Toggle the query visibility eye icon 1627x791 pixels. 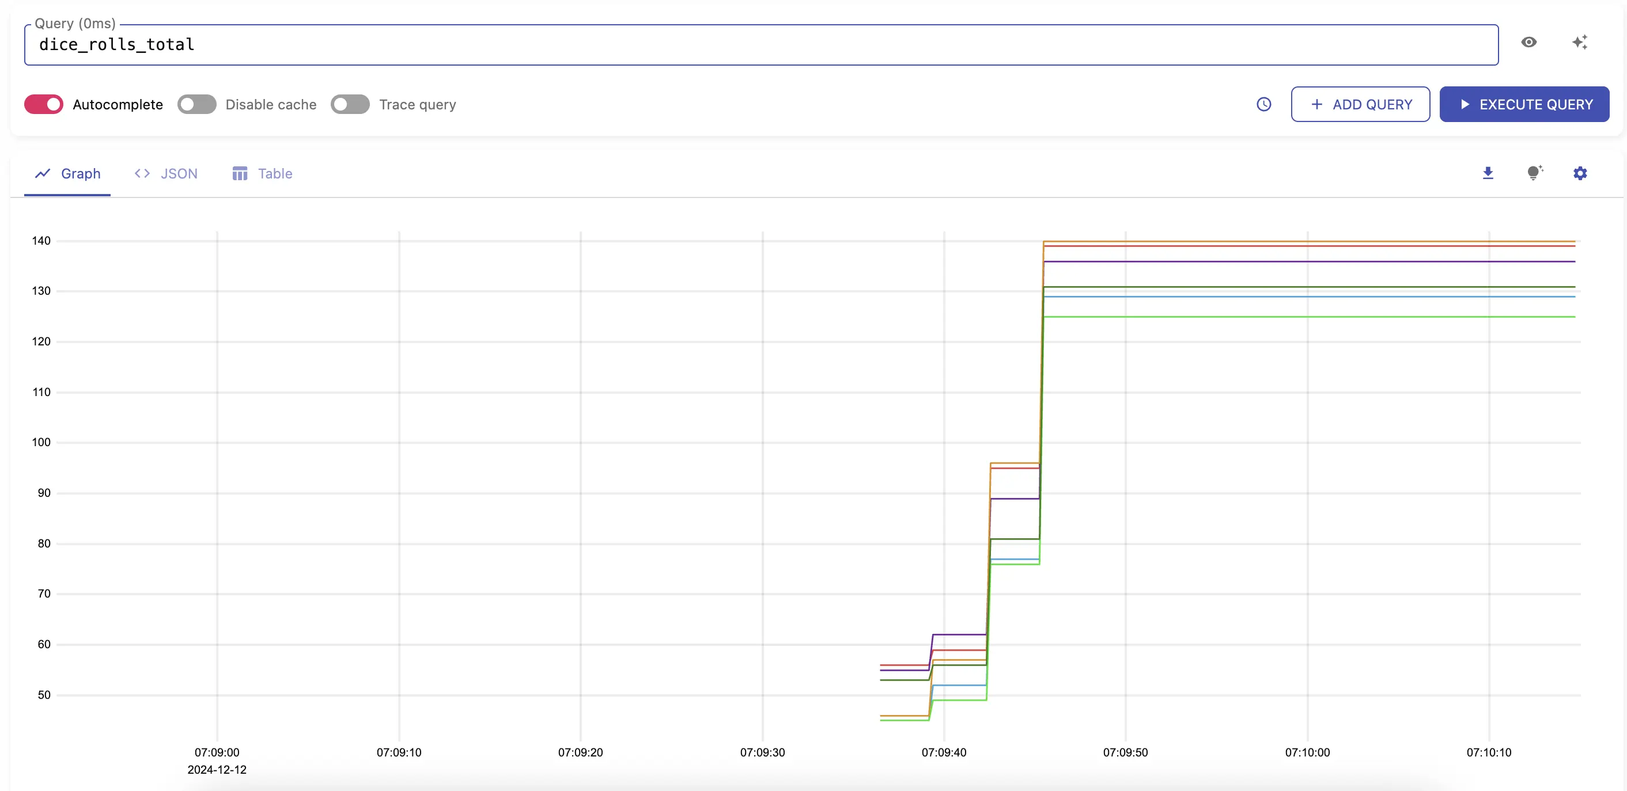point(1528,42)
